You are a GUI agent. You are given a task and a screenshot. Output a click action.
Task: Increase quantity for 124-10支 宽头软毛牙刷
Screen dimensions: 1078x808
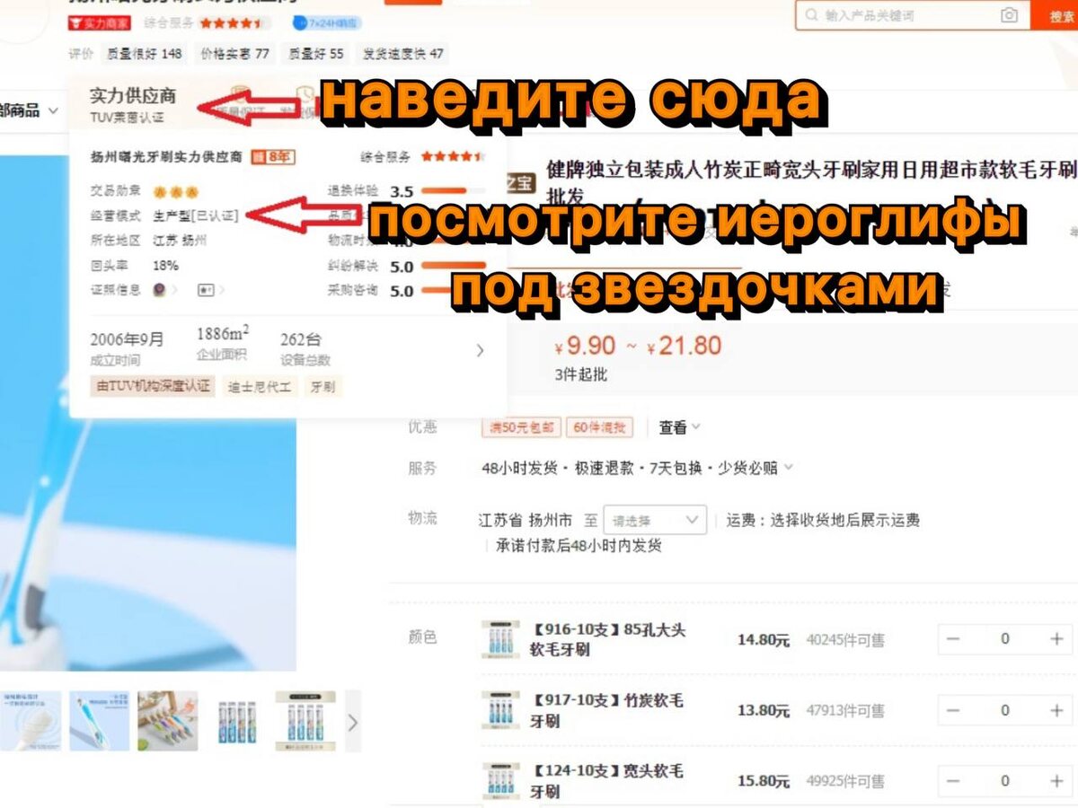(x=1056, y=781)
